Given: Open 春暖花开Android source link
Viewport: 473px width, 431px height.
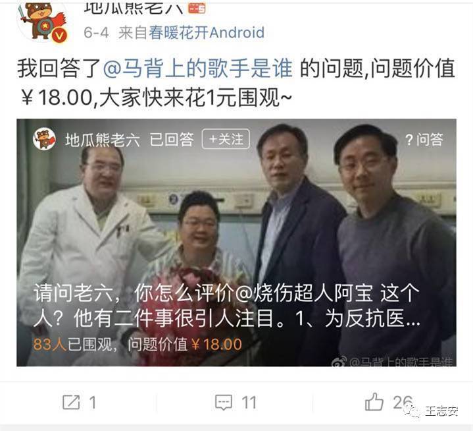Looking at the screenshot, I should (207, 33).
